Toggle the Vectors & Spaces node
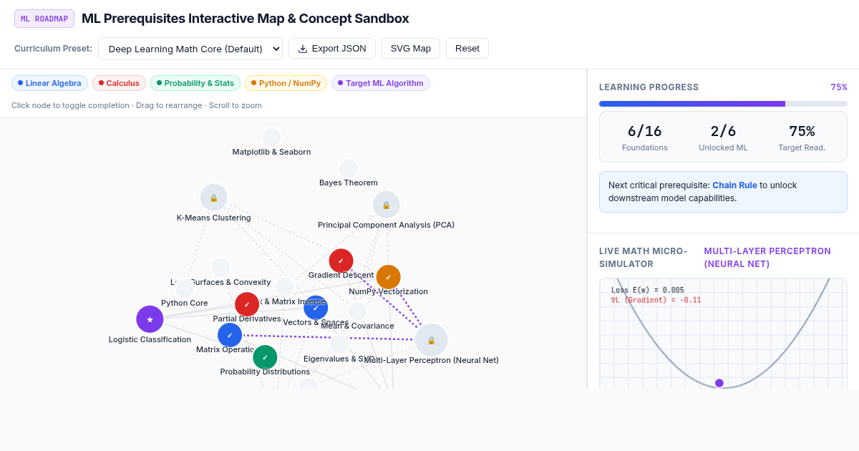 point(316,308)
